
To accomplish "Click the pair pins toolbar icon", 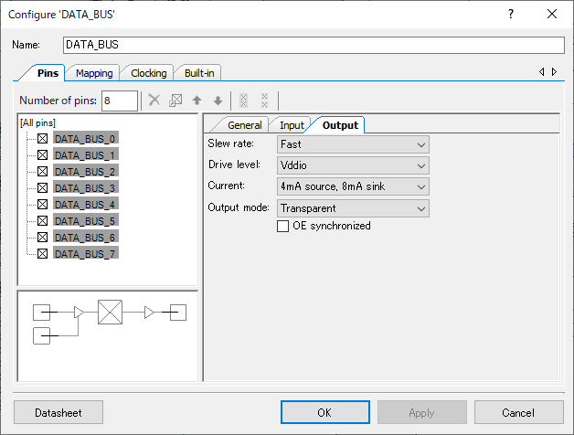I will click(x=243, y=101).
